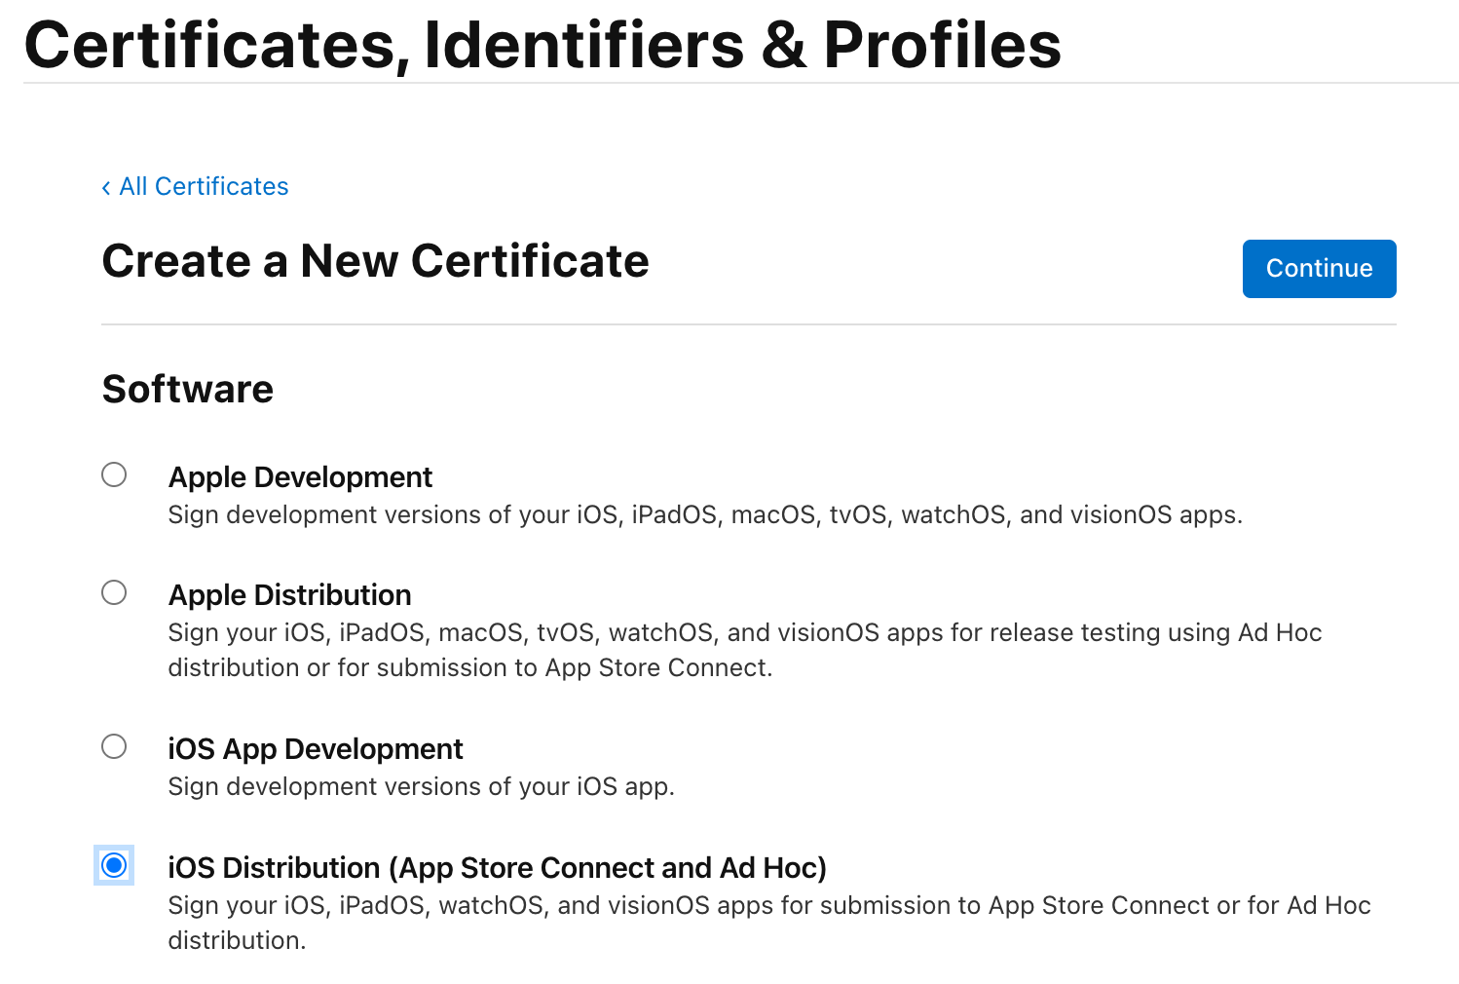The width and height of the screenshot is (1459, 984).
Task: Click the 'Create a New Certificate' heading
Action: click(x=375, y=261)
